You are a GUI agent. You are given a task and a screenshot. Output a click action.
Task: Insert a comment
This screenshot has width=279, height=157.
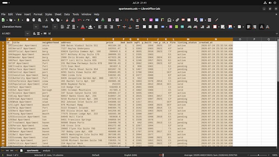[x=183, y=20]
